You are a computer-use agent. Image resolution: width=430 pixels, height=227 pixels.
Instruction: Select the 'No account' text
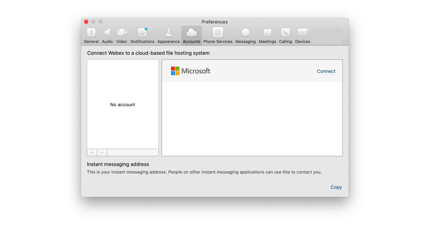pyautogui.click(x=123, y=105)
